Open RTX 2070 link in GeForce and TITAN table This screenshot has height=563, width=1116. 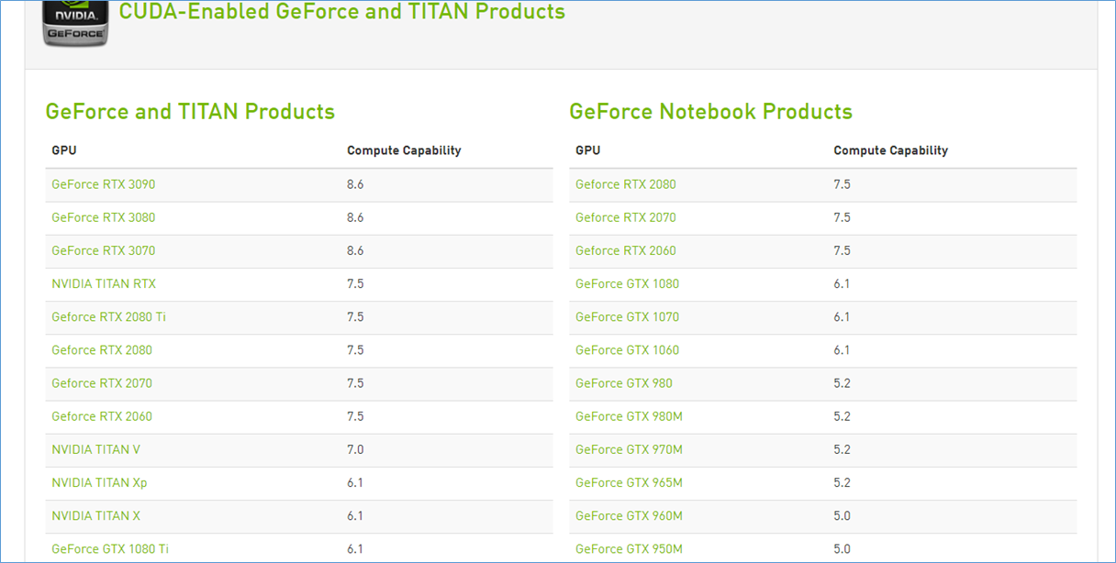click(x=102, y=382)
